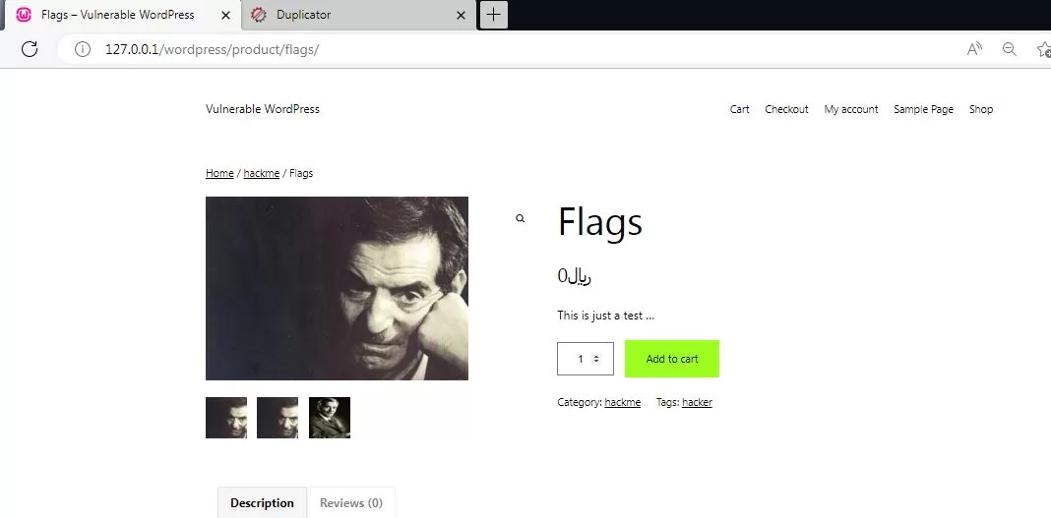Click the quantity stepper arrows
Screen dimensions: 1051x518
[x=595, y=359]
